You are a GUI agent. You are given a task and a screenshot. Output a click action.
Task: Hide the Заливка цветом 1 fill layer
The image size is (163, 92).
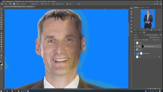tap(135, 53)
